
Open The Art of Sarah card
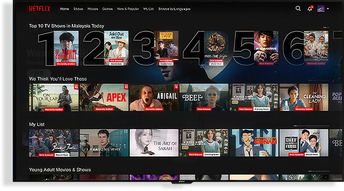point(154,143)
